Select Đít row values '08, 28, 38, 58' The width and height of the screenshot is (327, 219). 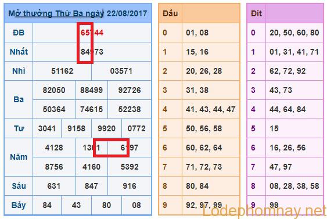click(294, 186)
